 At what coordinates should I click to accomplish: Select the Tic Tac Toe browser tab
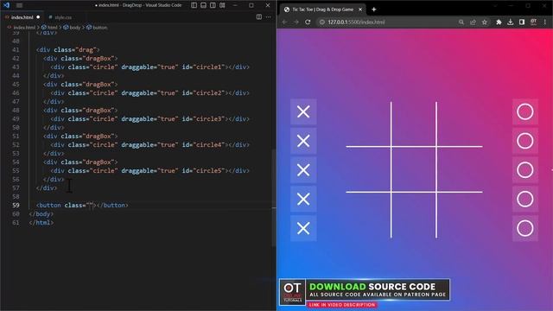pyautogui.click(x=322, y=10)
